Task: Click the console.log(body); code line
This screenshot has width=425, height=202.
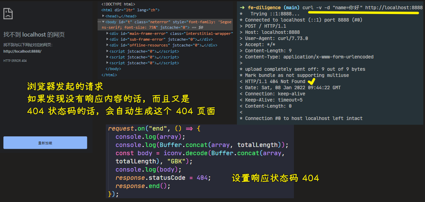Action: point(148,170)
